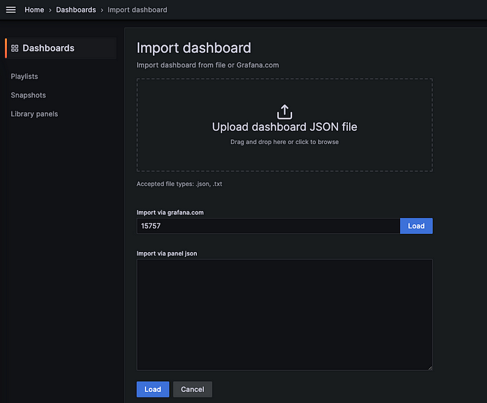Click 'Accepted file types: .json, .txt' text
The width and height of the screenshot is (487, 403).
point(179,184)
